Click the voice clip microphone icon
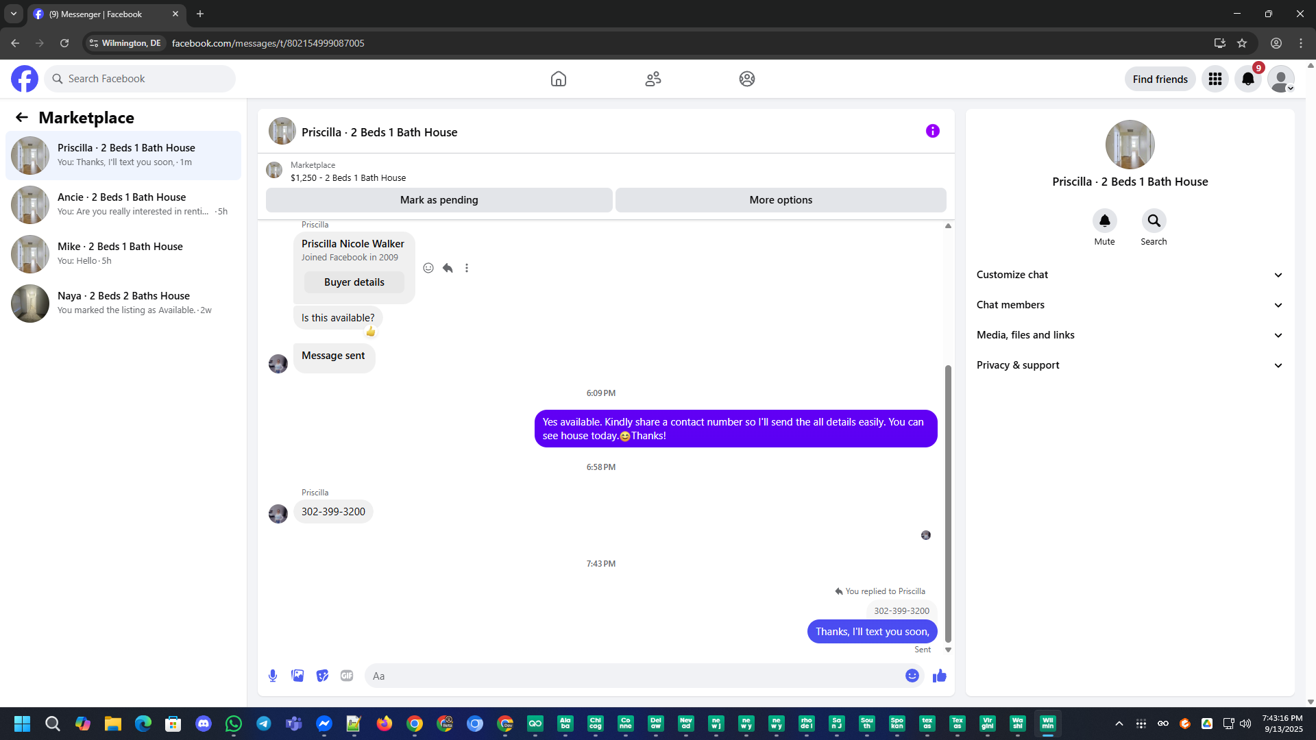 click(273, 676)
